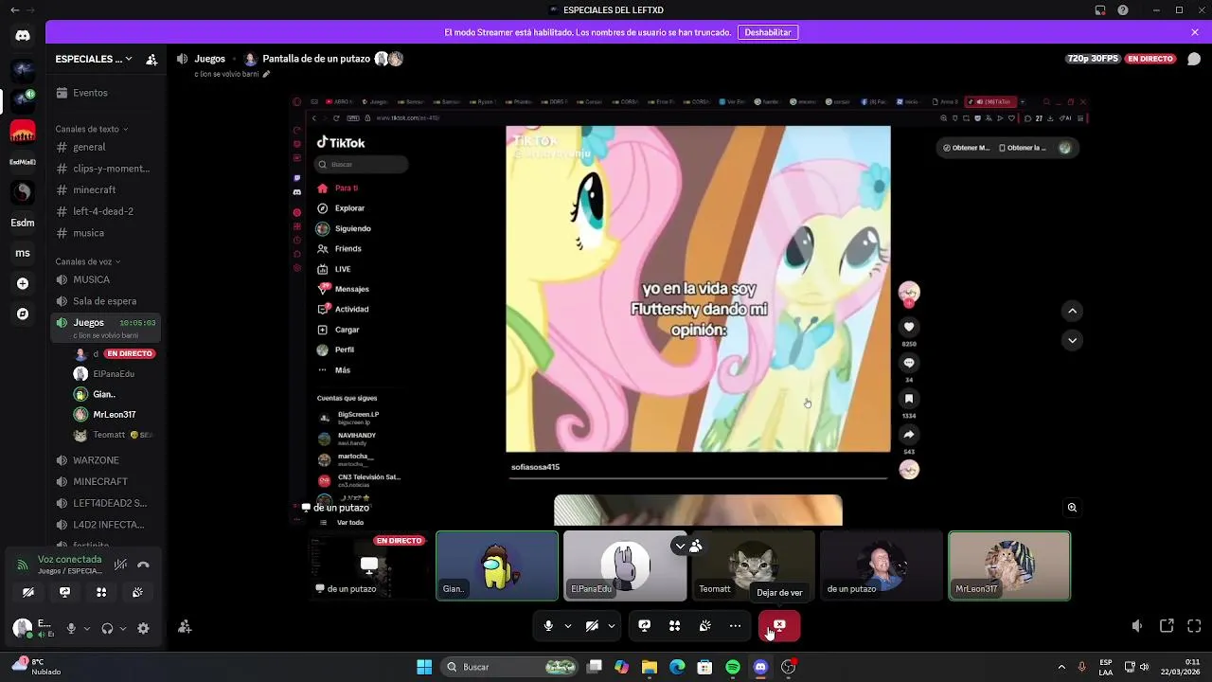Image resolution: width=1212 pixels, height=682 pixels.
Task: Toggle noise suppression in voice connected panel
Action: tap(120, 565)
